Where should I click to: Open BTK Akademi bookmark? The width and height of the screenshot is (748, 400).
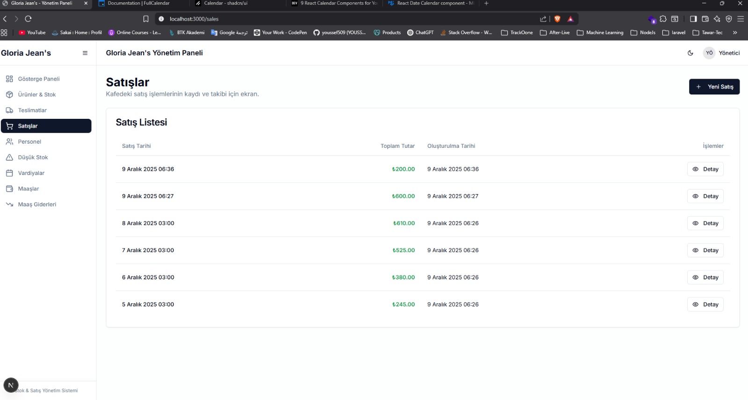coord(187,33)
